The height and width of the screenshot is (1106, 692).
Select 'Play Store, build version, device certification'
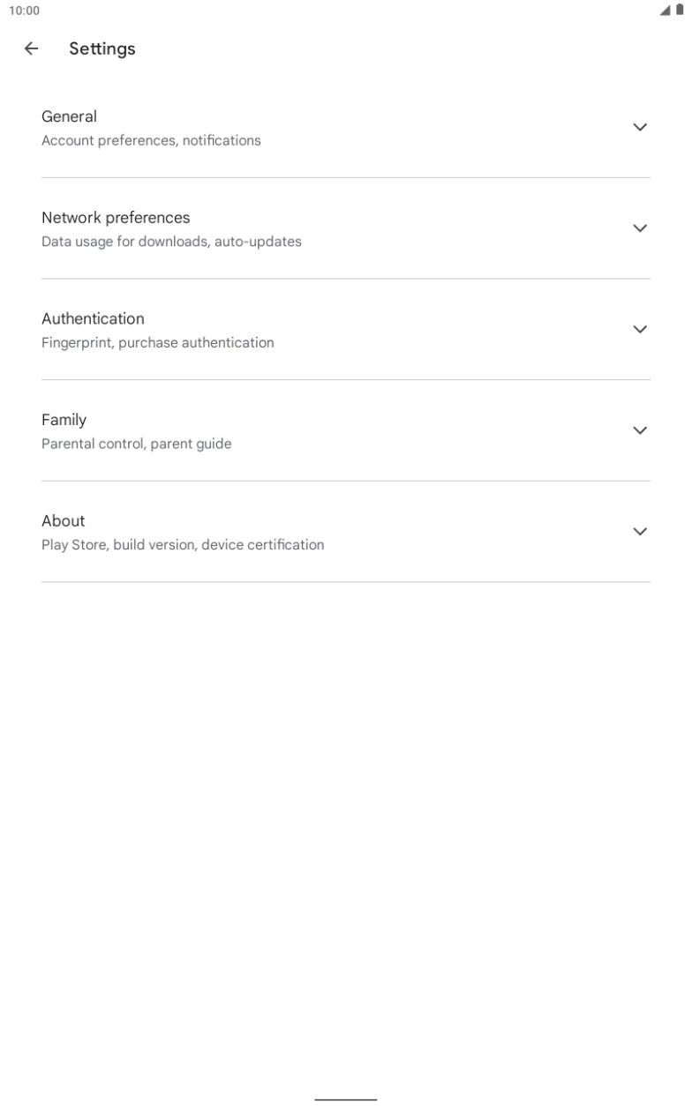[183, 545]
